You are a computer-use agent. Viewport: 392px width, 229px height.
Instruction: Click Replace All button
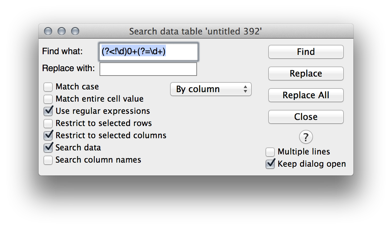click(306, 96)
